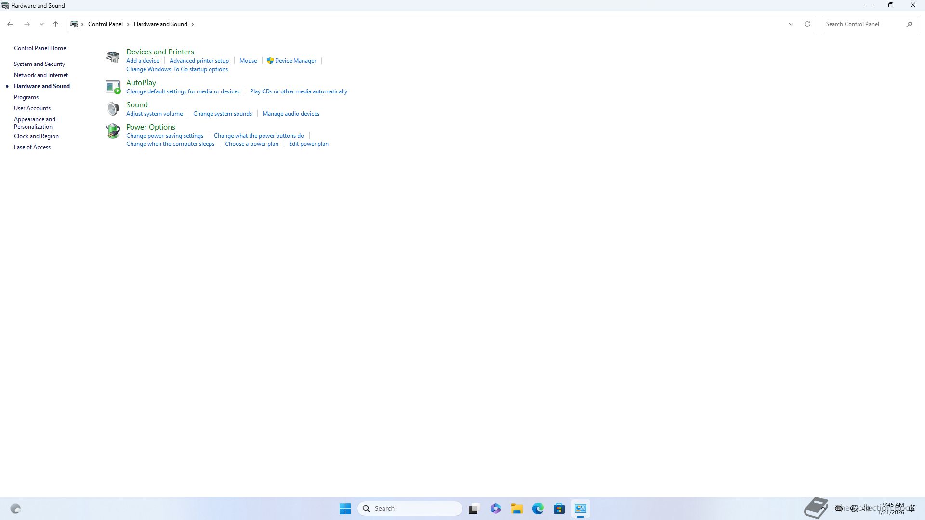Click the AutoPlay category icon
Viewport: 925px width, 520px height.
point(113,87)
